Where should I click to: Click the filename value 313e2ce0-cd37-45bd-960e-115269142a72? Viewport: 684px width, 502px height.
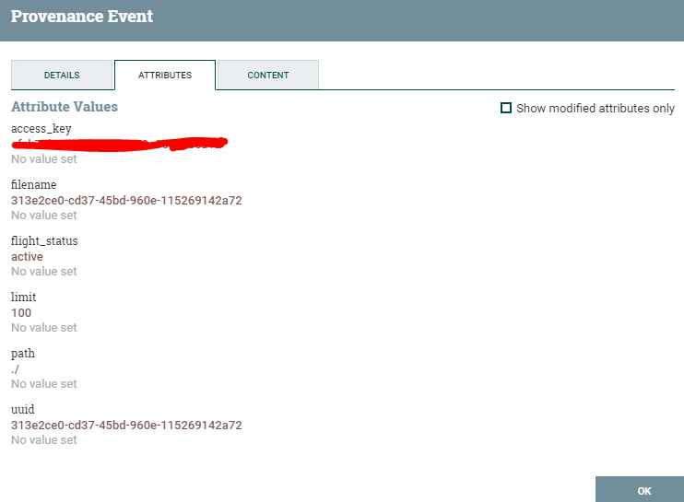click(126, 201)
